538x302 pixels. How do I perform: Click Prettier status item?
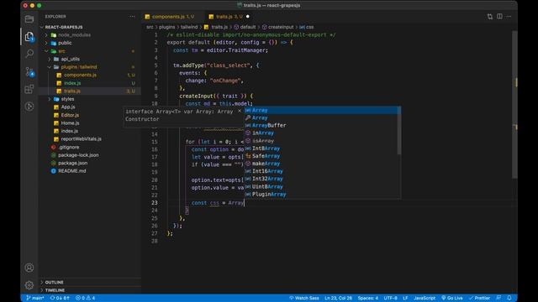pos(479,298)
